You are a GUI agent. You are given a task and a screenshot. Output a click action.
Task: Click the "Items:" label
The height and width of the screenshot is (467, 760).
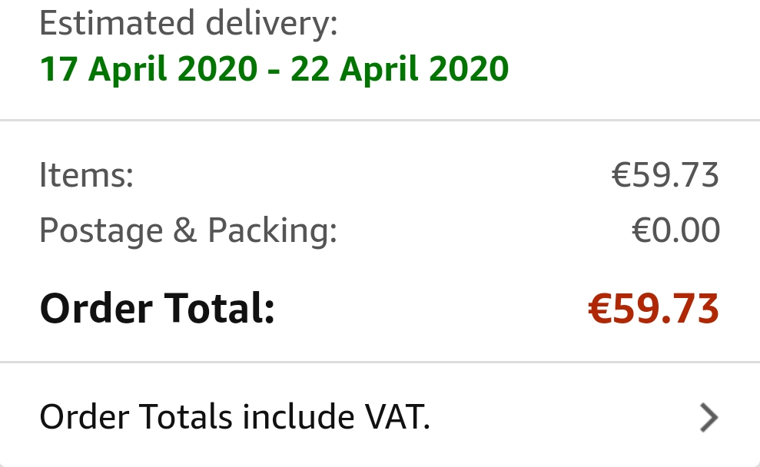click(86, 175)
